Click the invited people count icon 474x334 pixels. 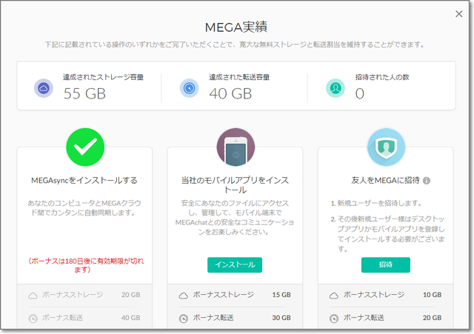click(336, 88)
